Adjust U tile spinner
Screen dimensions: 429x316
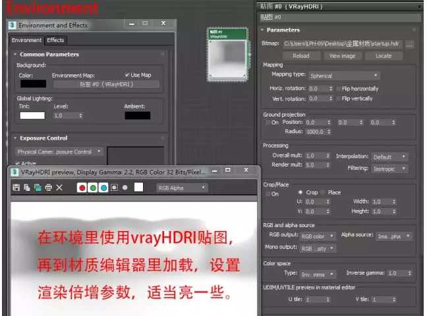point(328,300)
